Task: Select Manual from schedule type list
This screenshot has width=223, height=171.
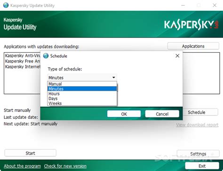Action: [x=82, y=84]
